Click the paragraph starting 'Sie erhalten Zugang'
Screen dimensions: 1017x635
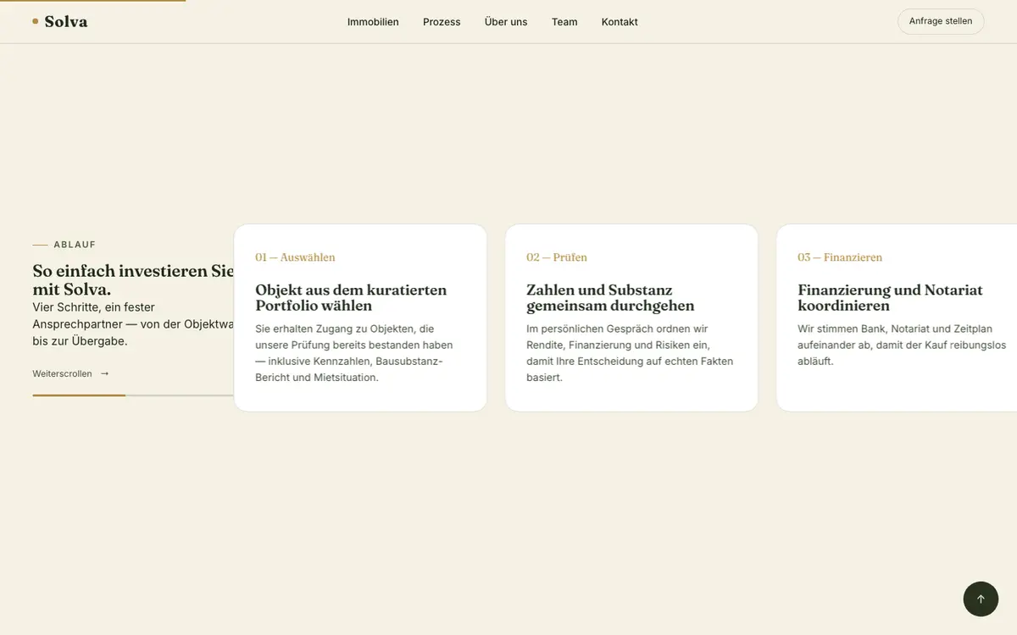354,353
